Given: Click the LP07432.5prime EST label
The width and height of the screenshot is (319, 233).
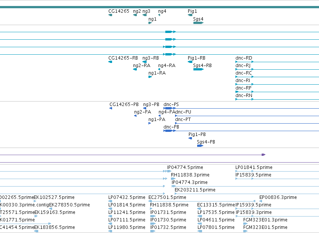Looking at the screenshot, I should click(127, 198).
